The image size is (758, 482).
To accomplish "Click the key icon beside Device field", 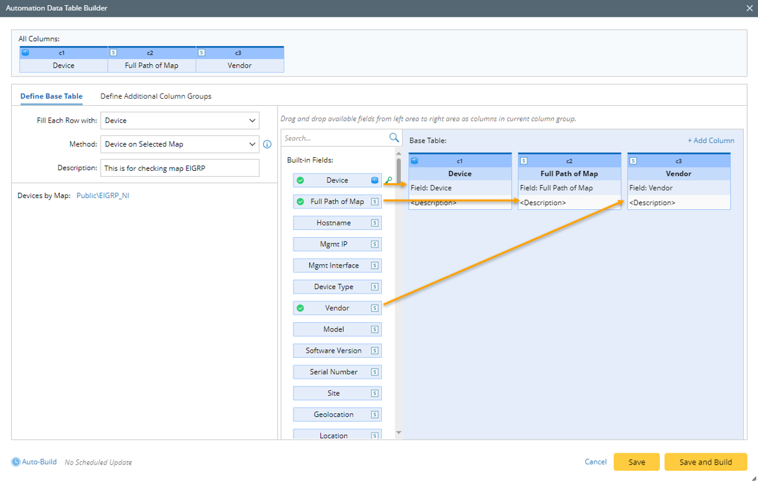I will coord(389,181).
